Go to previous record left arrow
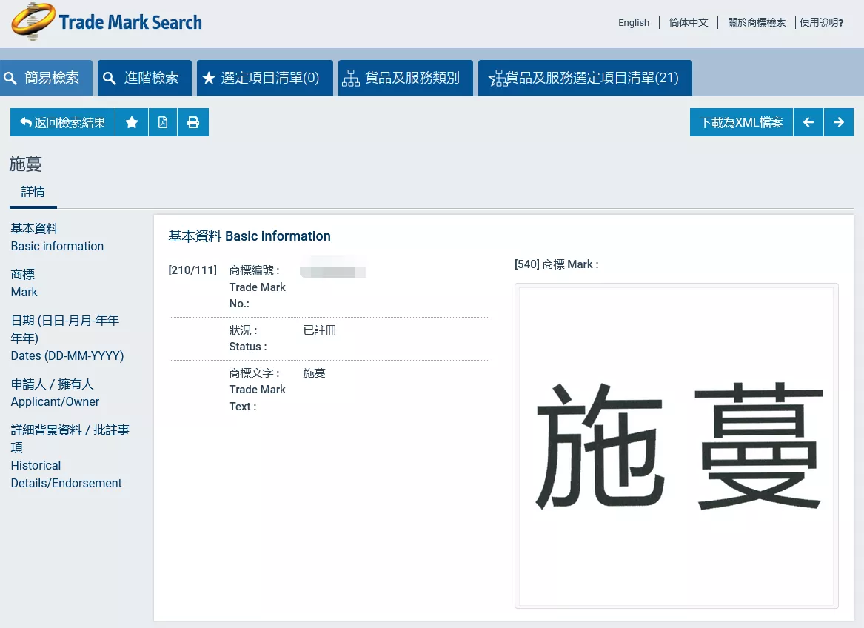This screenshot has height=628, width=864. (808, 122)
